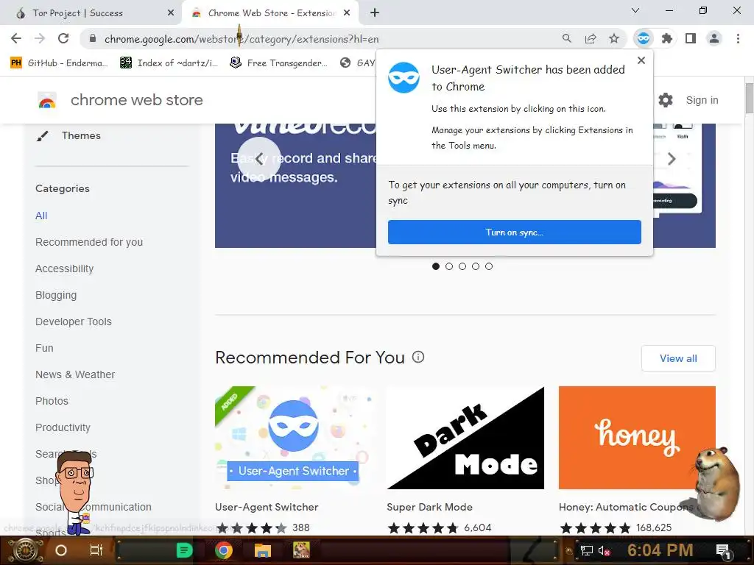Close the Chrome Web Store tab
The width and height of the screenshot is (754, 565).
click(347, 13)
